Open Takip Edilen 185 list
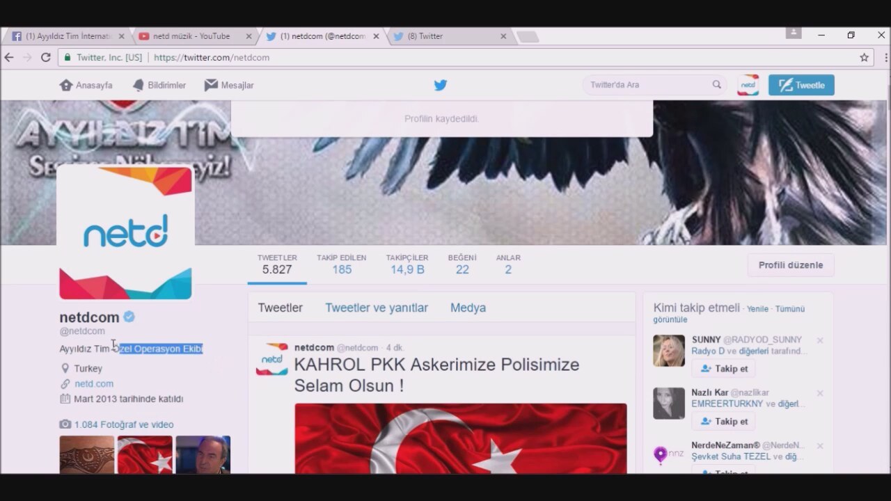891x501 pixels. pos(341,264)
